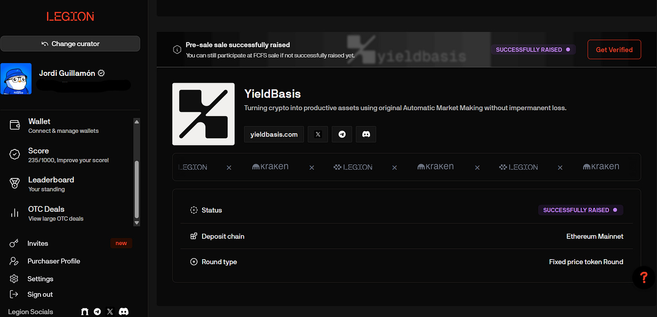The height and width of the screenshot is (317, 657).
Task: Click the Purchaser Profile person icon
Action: click(14, 261)
